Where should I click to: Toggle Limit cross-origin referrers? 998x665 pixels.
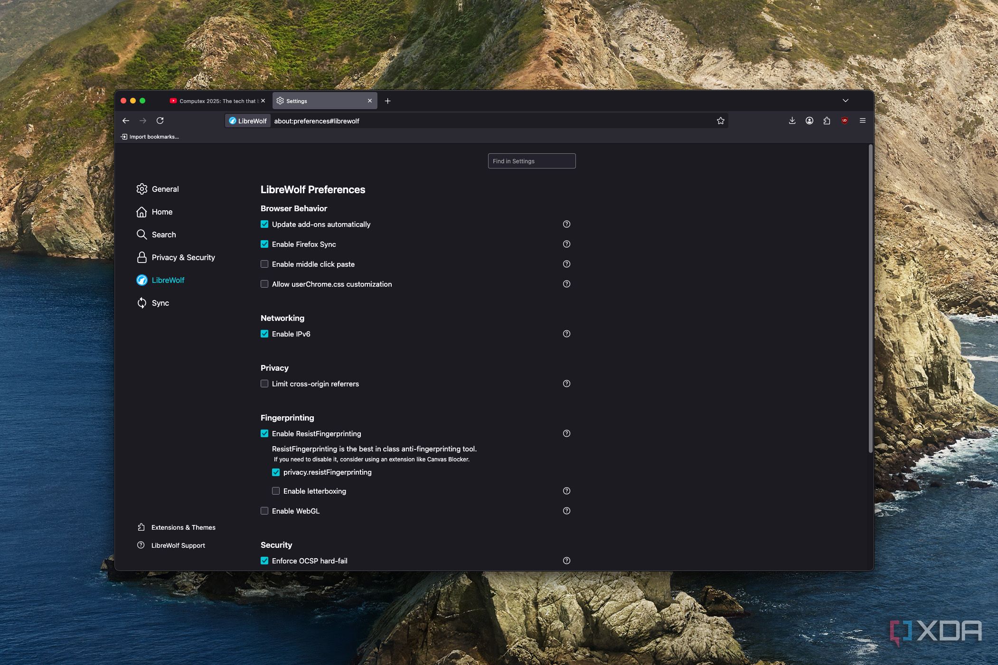pyautogui.click(x=264, y=384)
